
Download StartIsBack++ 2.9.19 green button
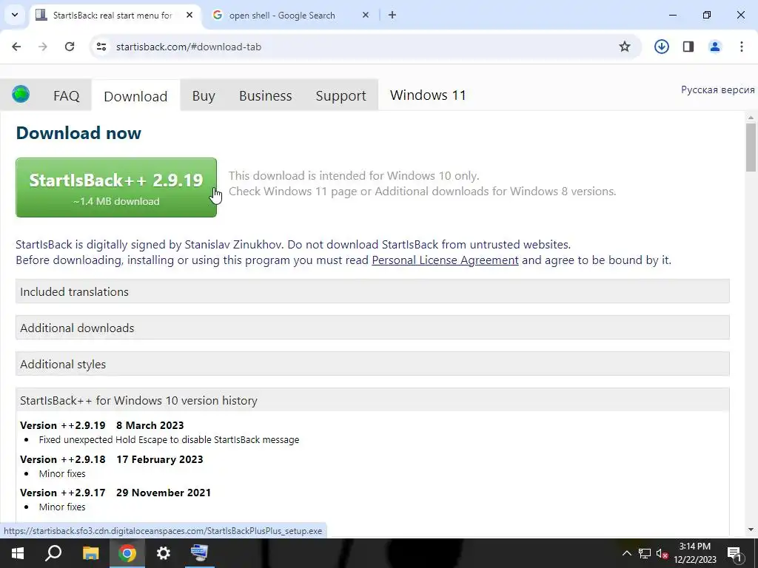click(x=116, y=187)
